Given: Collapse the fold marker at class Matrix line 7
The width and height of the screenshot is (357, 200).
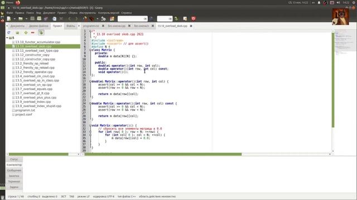Looking at the screenshot, I should (90, 50).
